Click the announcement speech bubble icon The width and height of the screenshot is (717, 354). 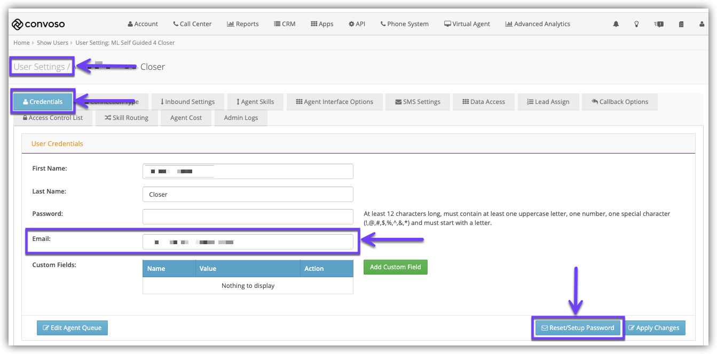point(659,24)
